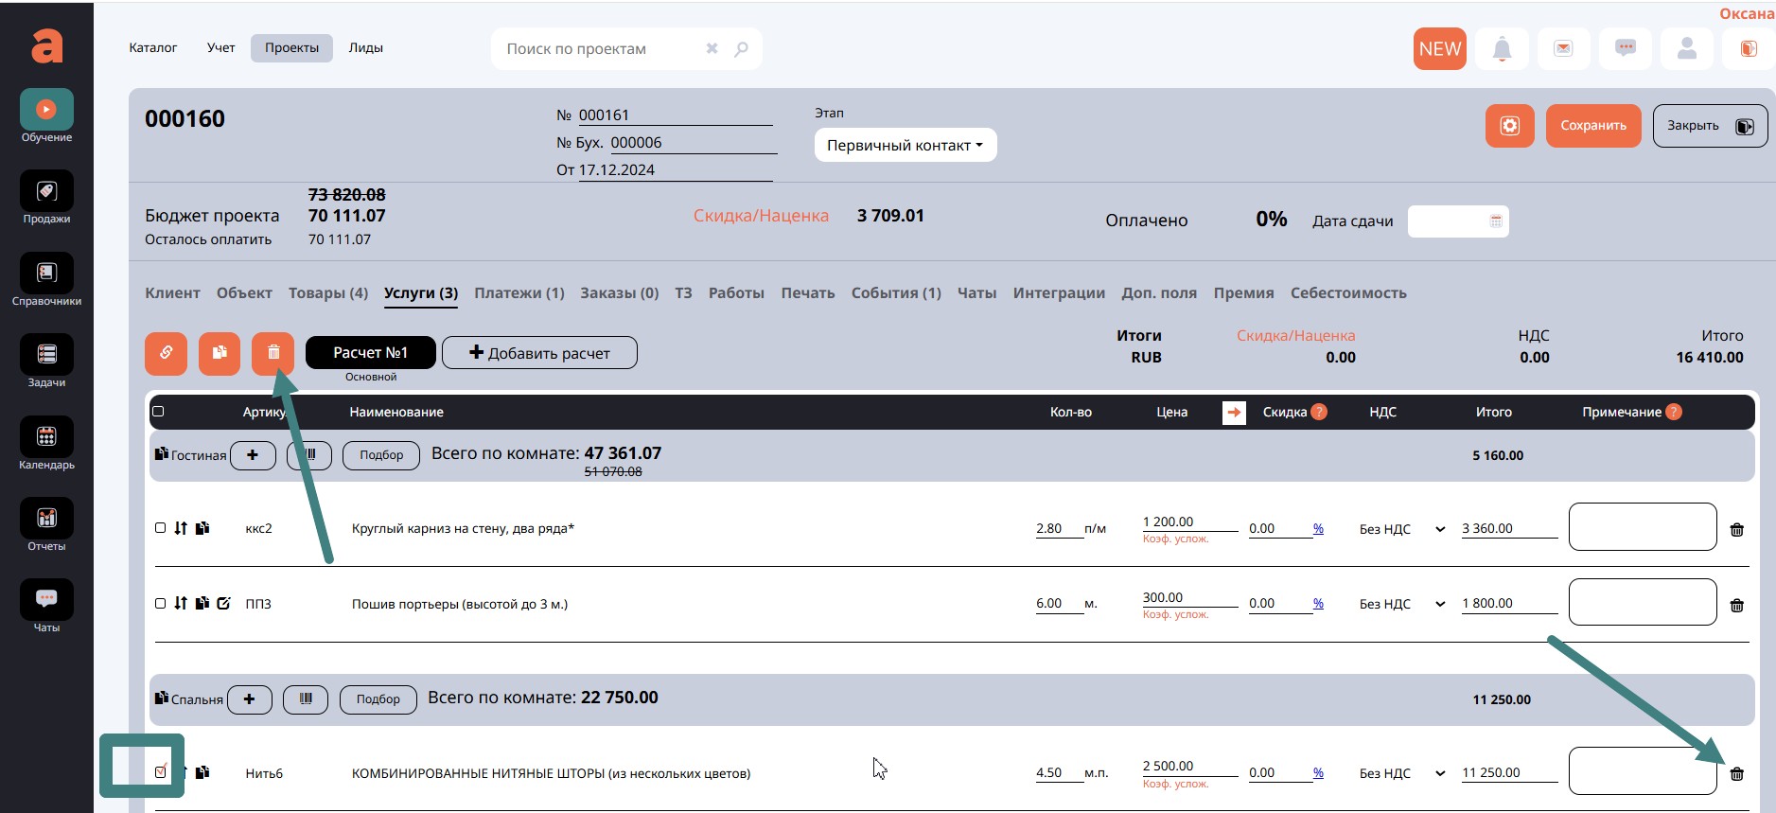This screenshot has width=1776, height=813.
Task: Open the Платежи (1) tab
Action: [519, 293]
